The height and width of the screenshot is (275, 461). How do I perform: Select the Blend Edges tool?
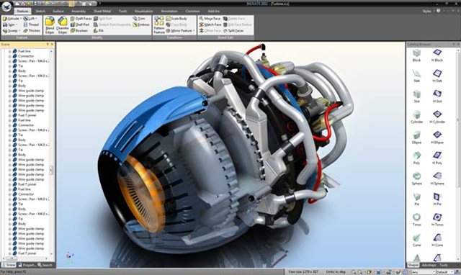pos(50,25)
